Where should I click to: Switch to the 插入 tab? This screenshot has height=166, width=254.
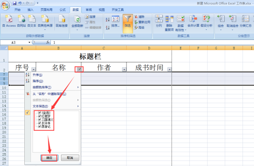pos(30,10)
